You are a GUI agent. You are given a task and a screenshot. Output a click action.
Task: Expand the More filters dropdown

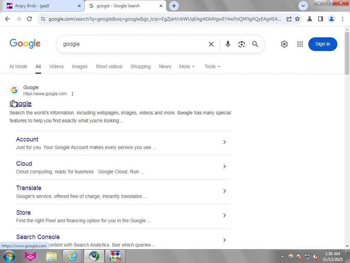[187, 67]
